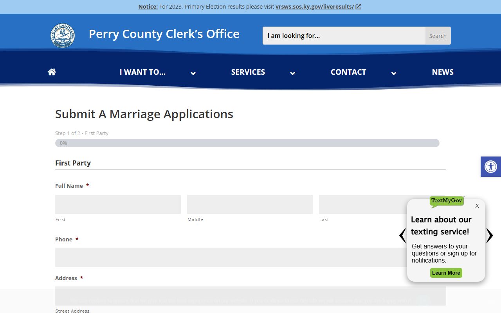
Task: Click the 'Full Name' label
Action: [x=69, y=186]
